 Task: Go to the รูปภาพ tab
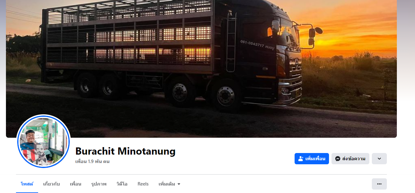[99, 184]
